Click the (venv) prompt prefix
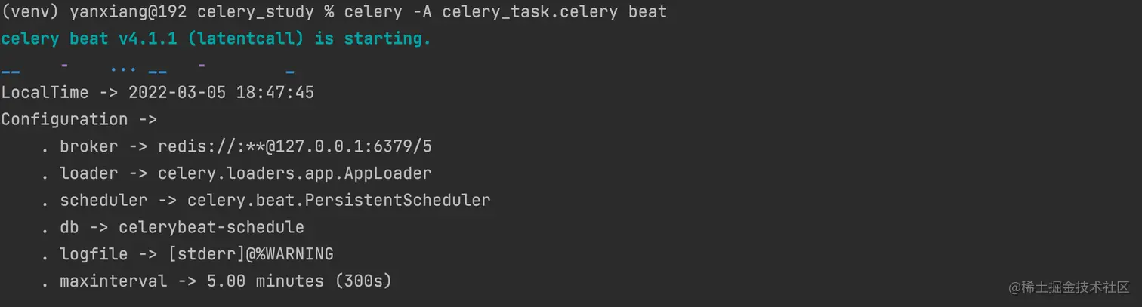The image size is (1142, 307). coord(31,13)
